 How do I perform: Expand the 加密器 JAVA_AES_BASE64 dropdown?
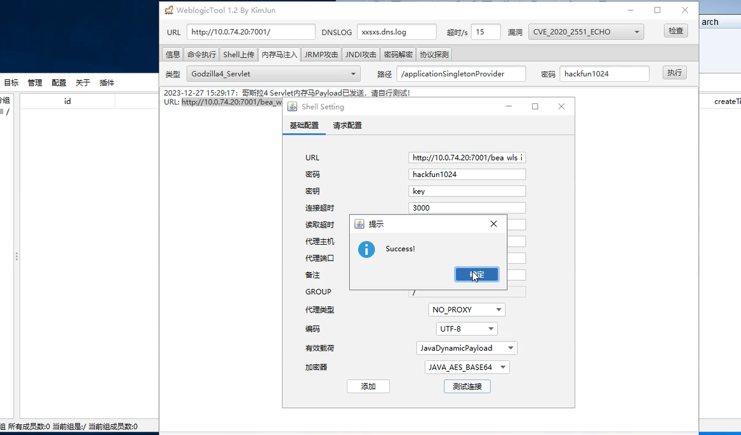467,367
